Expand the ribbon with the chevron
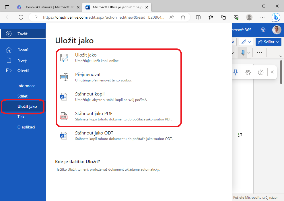 (281, 56)
